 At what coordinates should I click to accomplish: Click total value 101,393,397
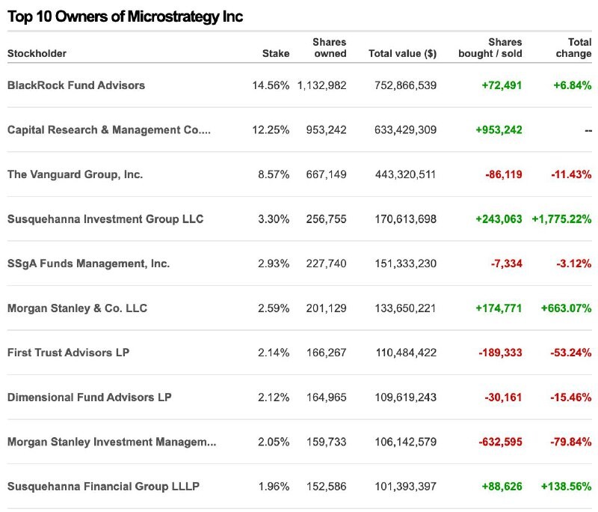click(x=405, y=487)
